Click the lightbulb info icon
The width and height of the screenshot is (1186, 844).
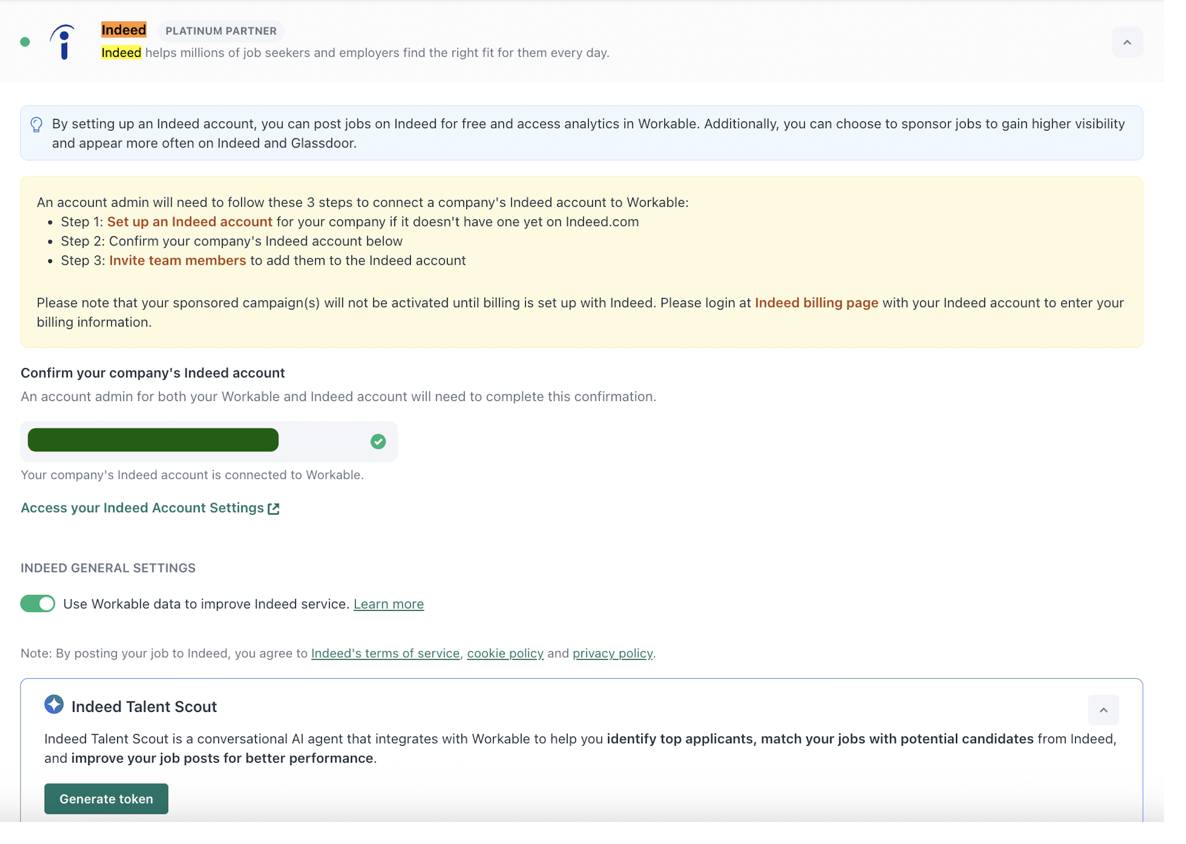pyautogui.click(x=37, y=125)
